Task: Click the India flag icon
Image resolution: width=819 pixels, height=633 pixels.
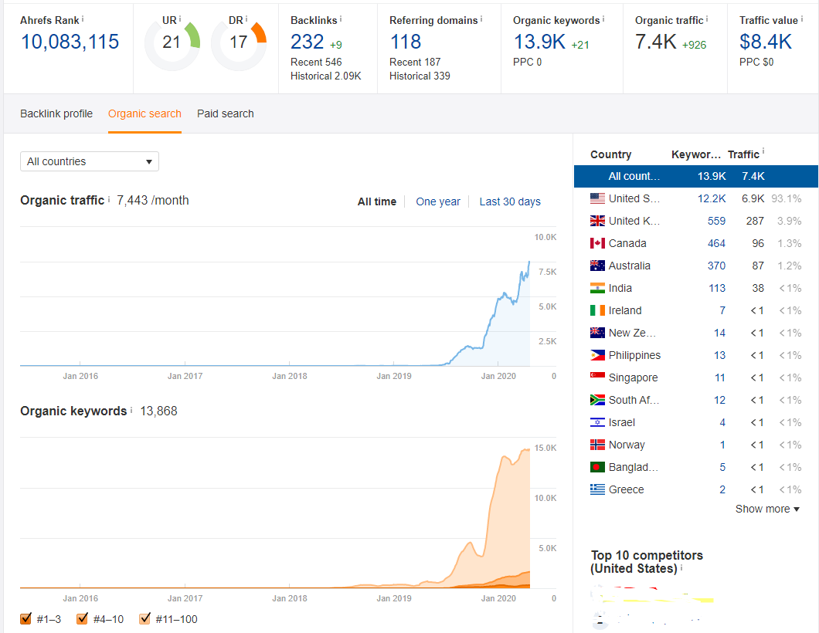Action: click(x=597, y=288)
